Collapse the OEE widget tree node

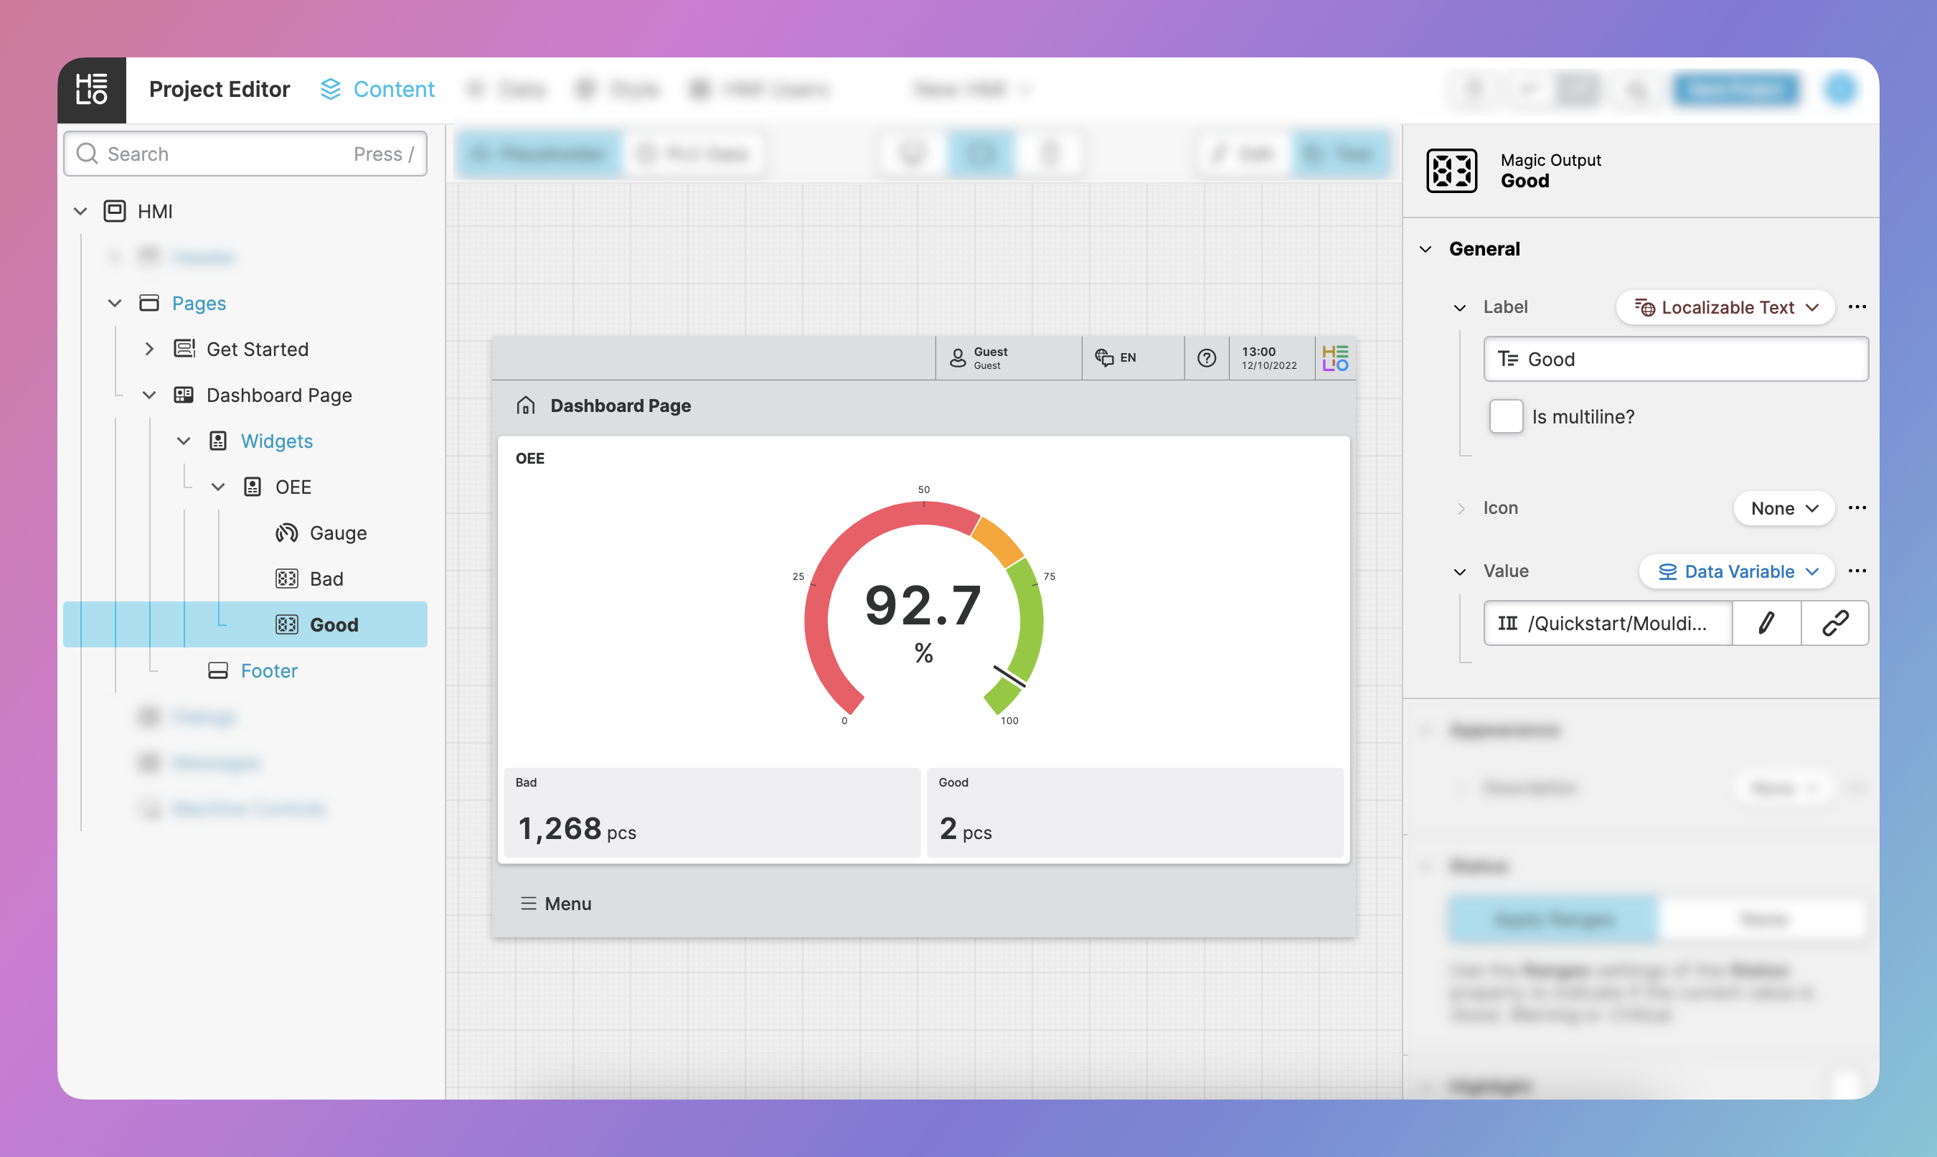(x=218, y=487)
